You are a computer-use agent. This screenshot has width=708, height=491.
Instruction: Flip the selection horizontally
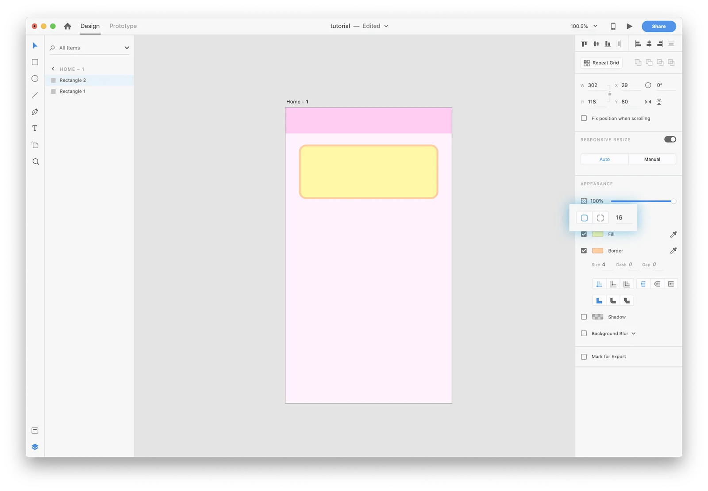(x=648, y=102)
